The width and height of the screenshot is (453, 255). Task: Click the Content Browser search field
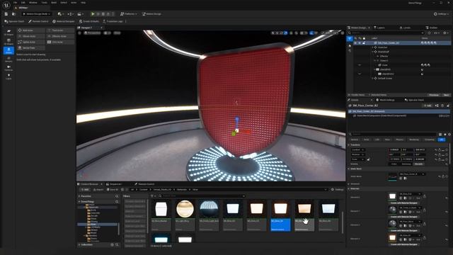coord(202,196)
